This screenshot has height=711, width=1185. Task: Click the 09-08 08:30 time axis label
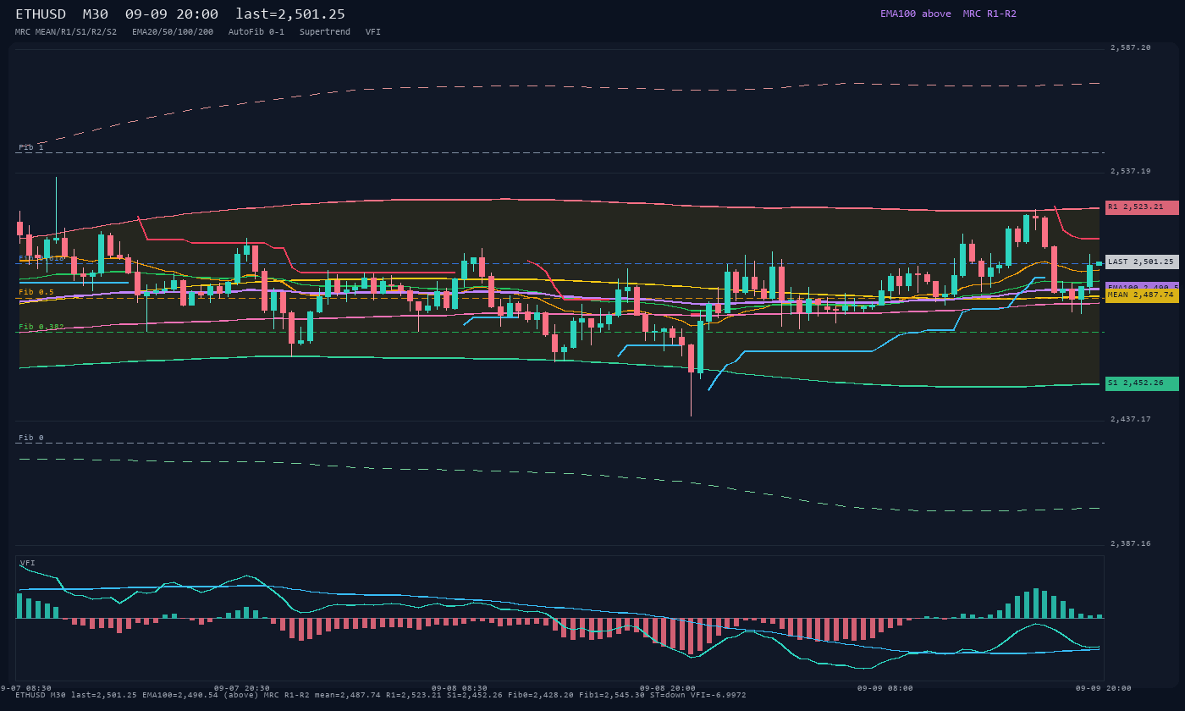[x=460, y=688]
